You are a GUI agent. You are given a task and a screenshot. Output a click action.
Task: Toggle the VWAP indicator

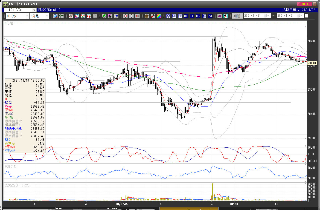tap(168, 16)
